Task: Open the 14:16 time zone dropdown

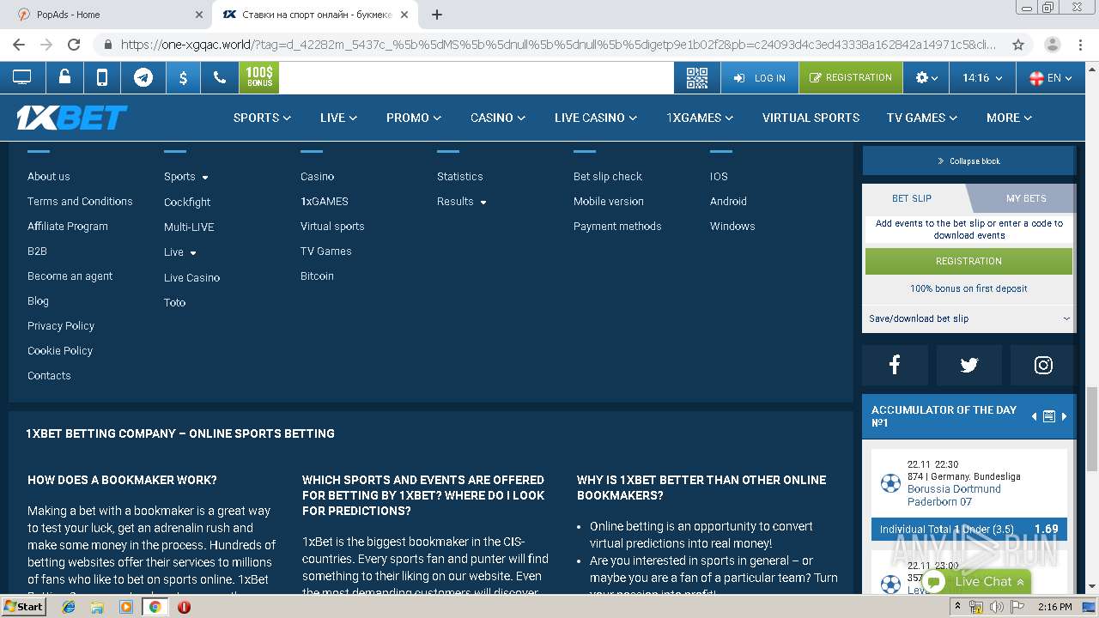Action: (982, 77)
